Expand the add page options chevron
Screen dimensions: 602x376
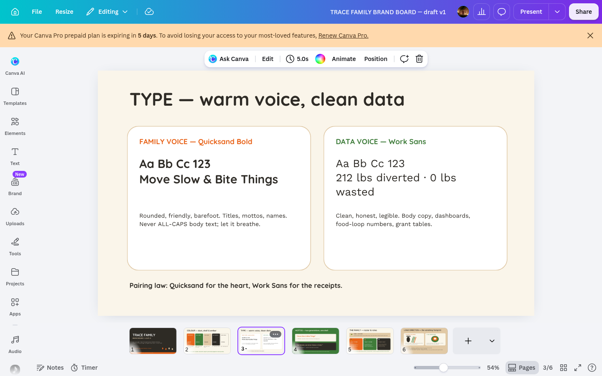pyautogui.click(x=492, y=341)
